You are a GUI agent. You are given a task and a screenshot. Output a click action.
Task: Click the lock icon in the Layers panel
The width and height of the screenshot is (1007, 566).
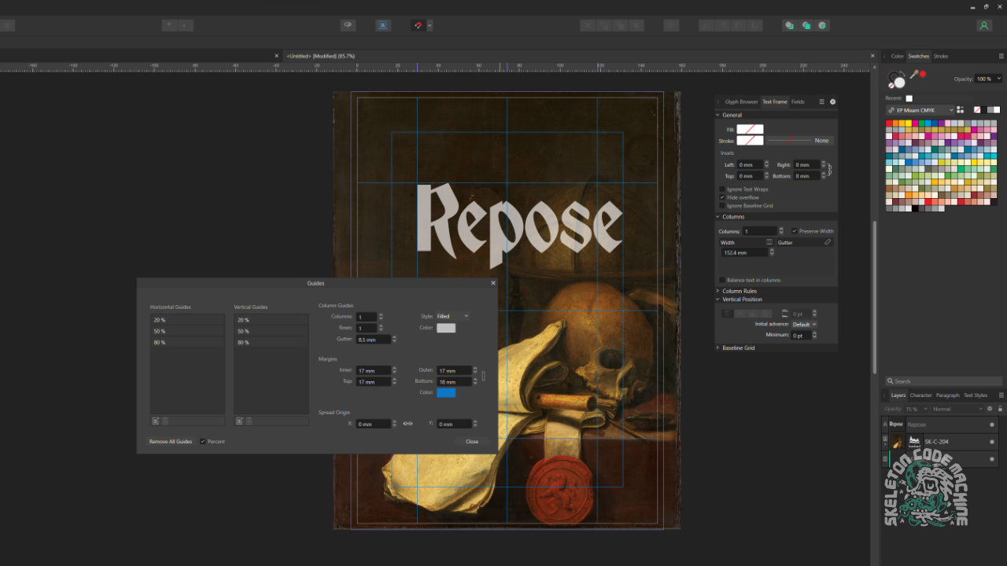[1001, 409]
